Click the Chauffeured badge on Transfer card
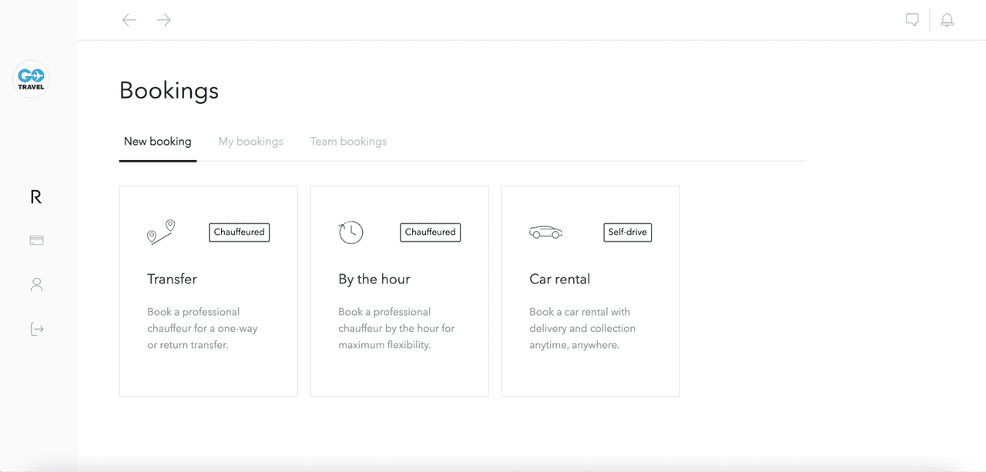This screenshot has width=986, height=472. (240, 232)
